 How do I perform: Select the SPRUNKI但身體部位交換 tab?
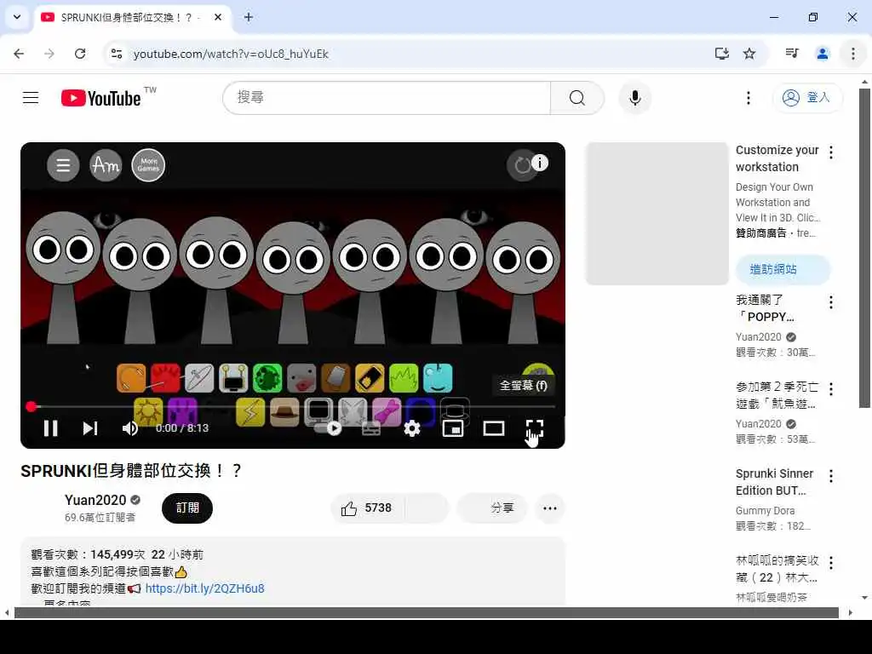132,17
